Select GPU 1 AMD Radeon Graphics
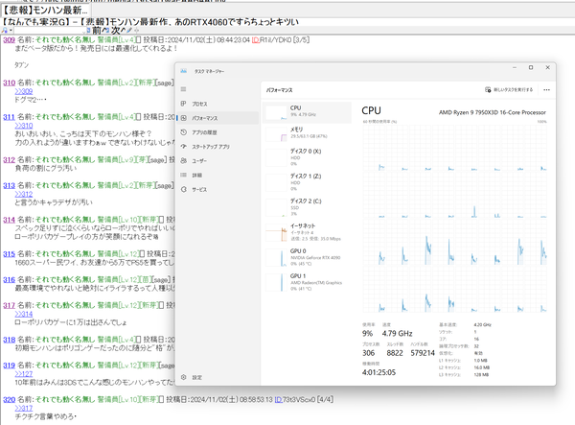This screenshot has height=425, width=575. point(308,282)
